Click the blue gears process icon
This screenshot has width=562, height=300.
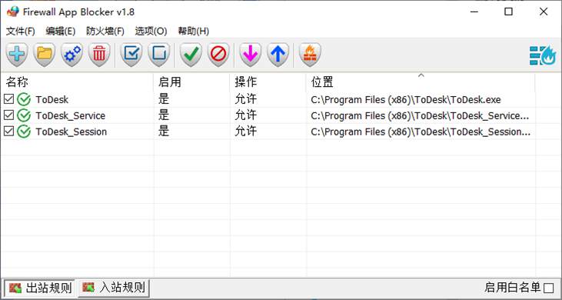[71, 55]
